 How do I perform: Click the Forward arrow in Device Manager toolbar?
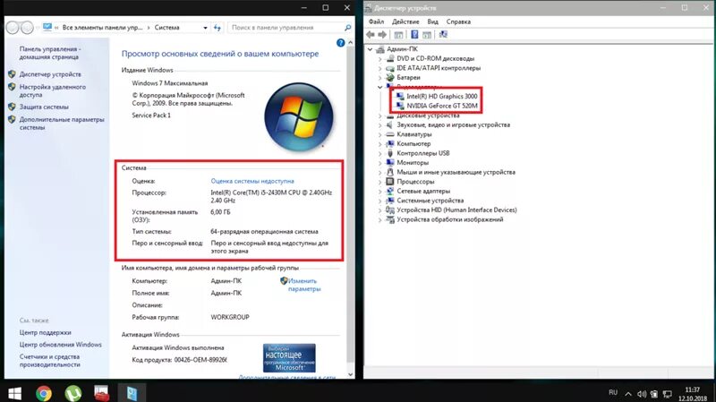point(382,35)
